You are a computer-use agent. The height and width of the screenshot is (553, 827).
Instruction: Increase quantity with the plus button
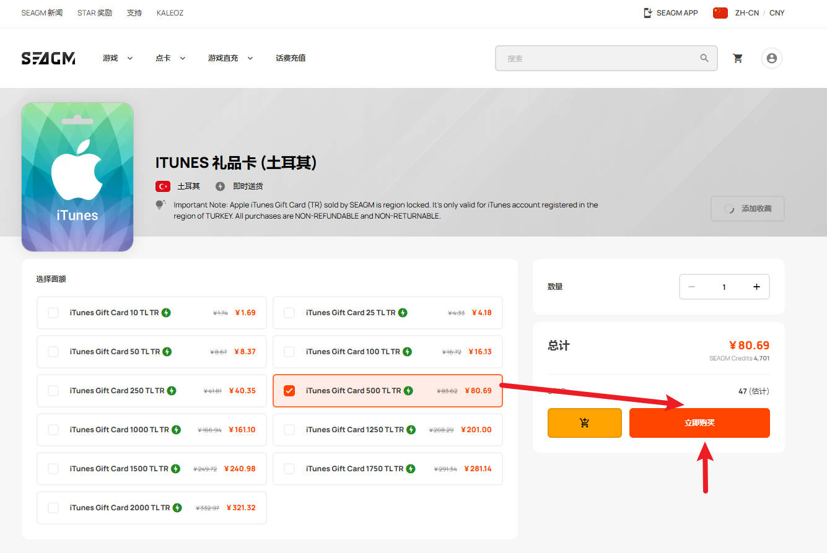tap(756, 287)
